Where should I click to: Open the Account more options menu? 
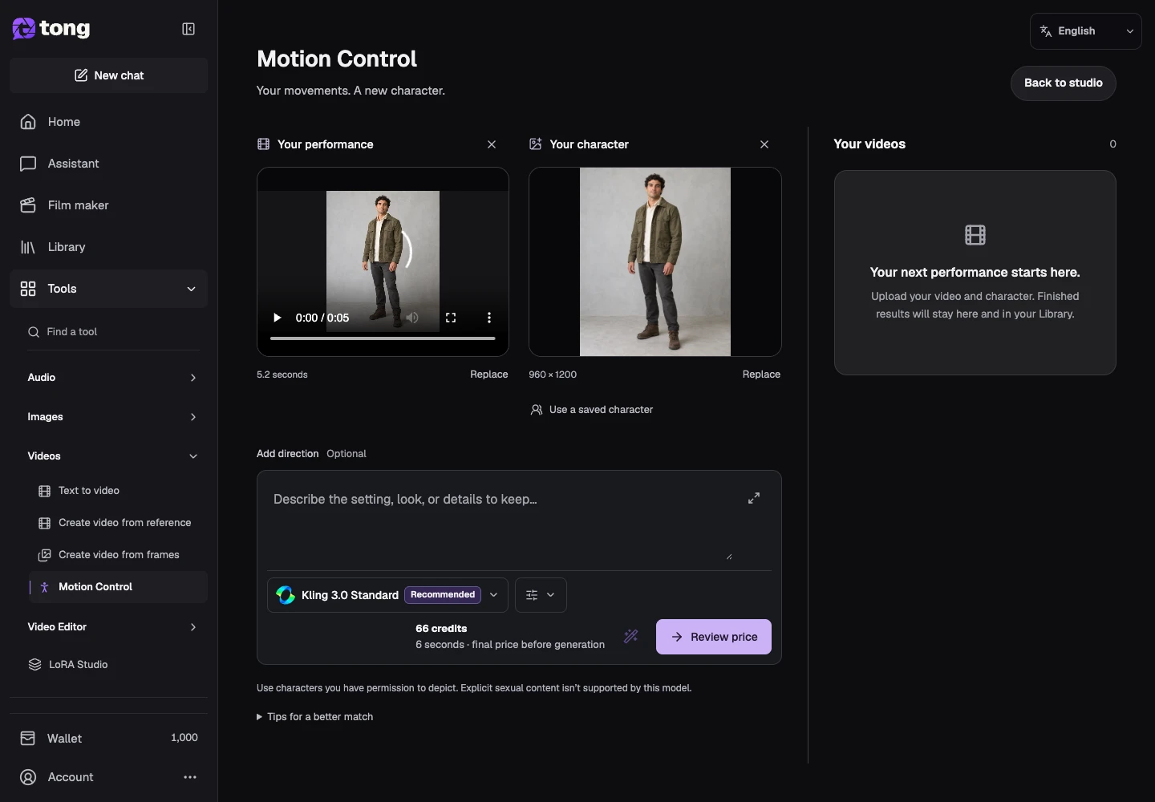[x=190, y=777]
